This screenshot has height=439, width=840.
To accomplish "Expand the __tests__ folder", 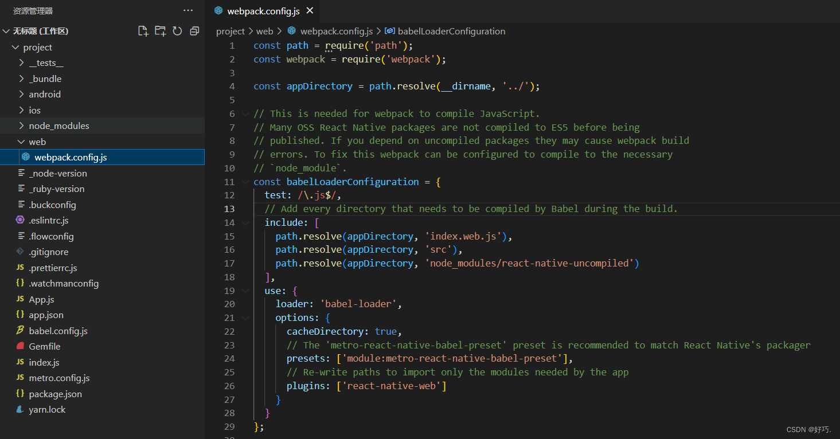I will tap(21, 62).
